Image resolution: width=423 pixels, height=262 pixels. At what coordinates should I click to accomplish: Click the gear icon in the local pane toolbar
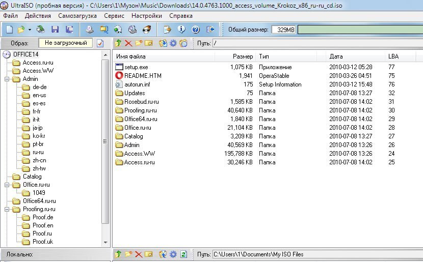[x=173, y=254]
